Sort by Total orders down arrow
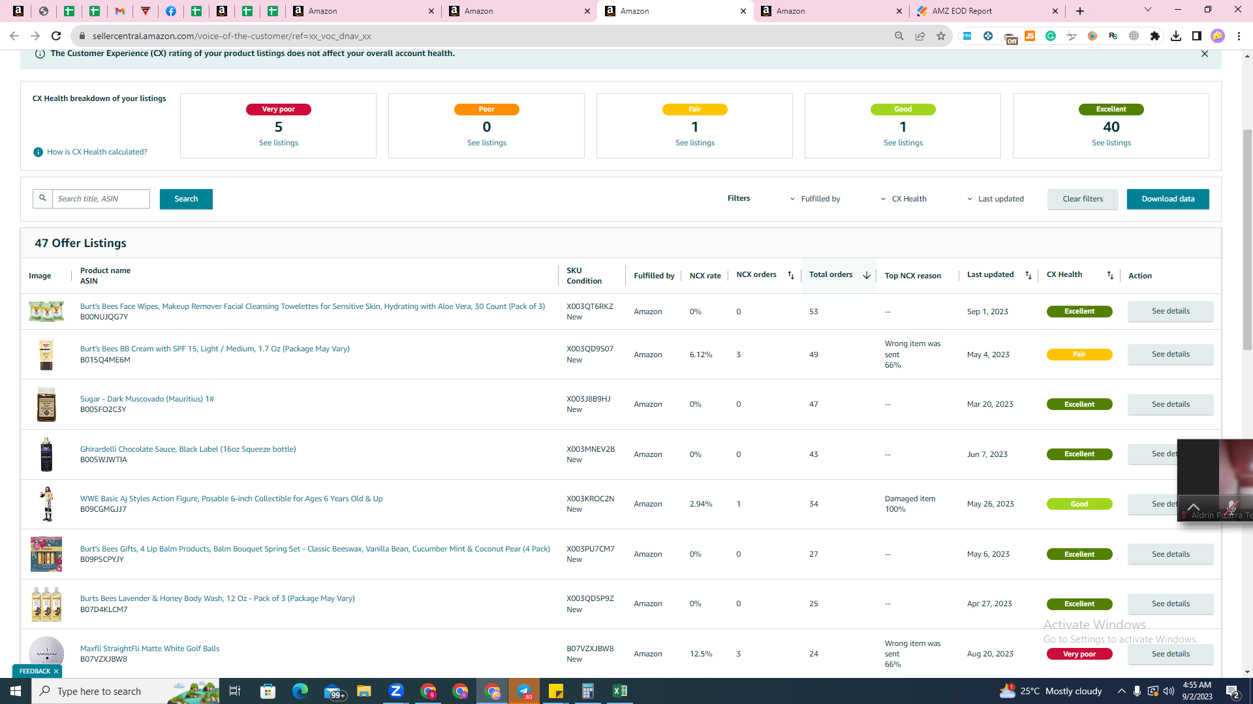Viewport: 1253px width, 704px height. tap(867, 276)
